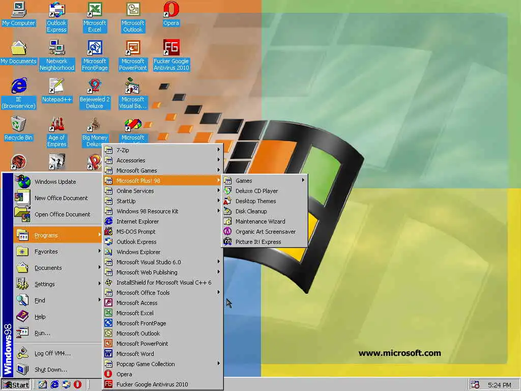The height and width of the screenshot is (391, 521).
Task: Select Age of Empires desktop shortcut
Action: tap(57, 132)
